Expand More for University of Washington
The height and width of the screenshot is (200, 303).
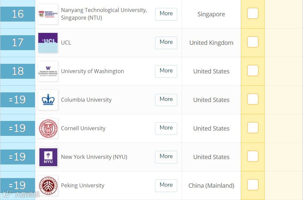pos(166,71)
